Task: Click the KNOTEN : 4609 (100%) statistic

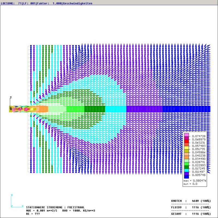Action: tap(191, 201)
